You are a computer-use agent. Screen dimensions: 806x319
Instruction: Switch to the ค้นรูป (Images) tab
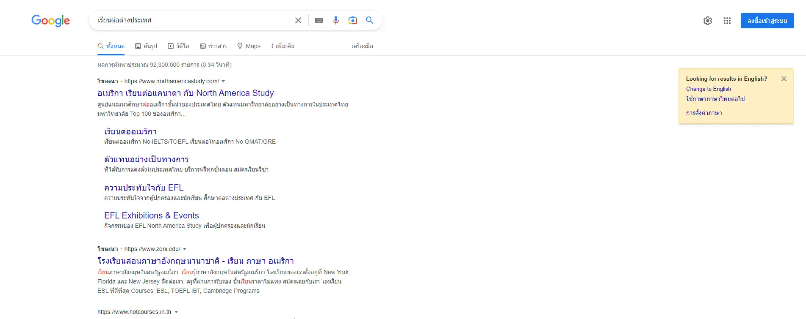pos(146,46)
